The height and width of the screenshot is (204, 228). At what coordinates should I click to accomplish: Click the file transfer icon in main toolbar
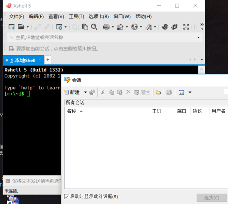click(120, 27)
